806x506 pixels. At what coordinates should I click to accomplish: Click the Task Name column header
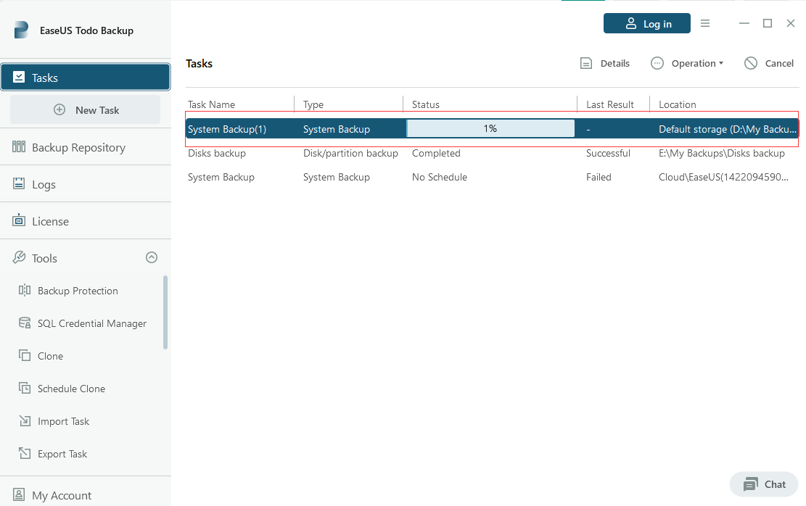click(211, 104)
